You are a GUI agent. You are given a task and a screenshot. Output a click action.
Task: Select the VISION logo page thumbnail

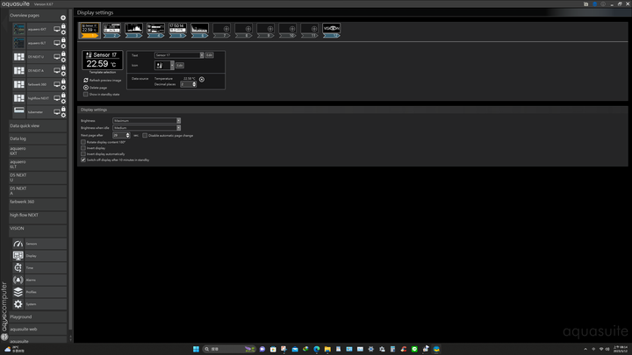(331, 30)
